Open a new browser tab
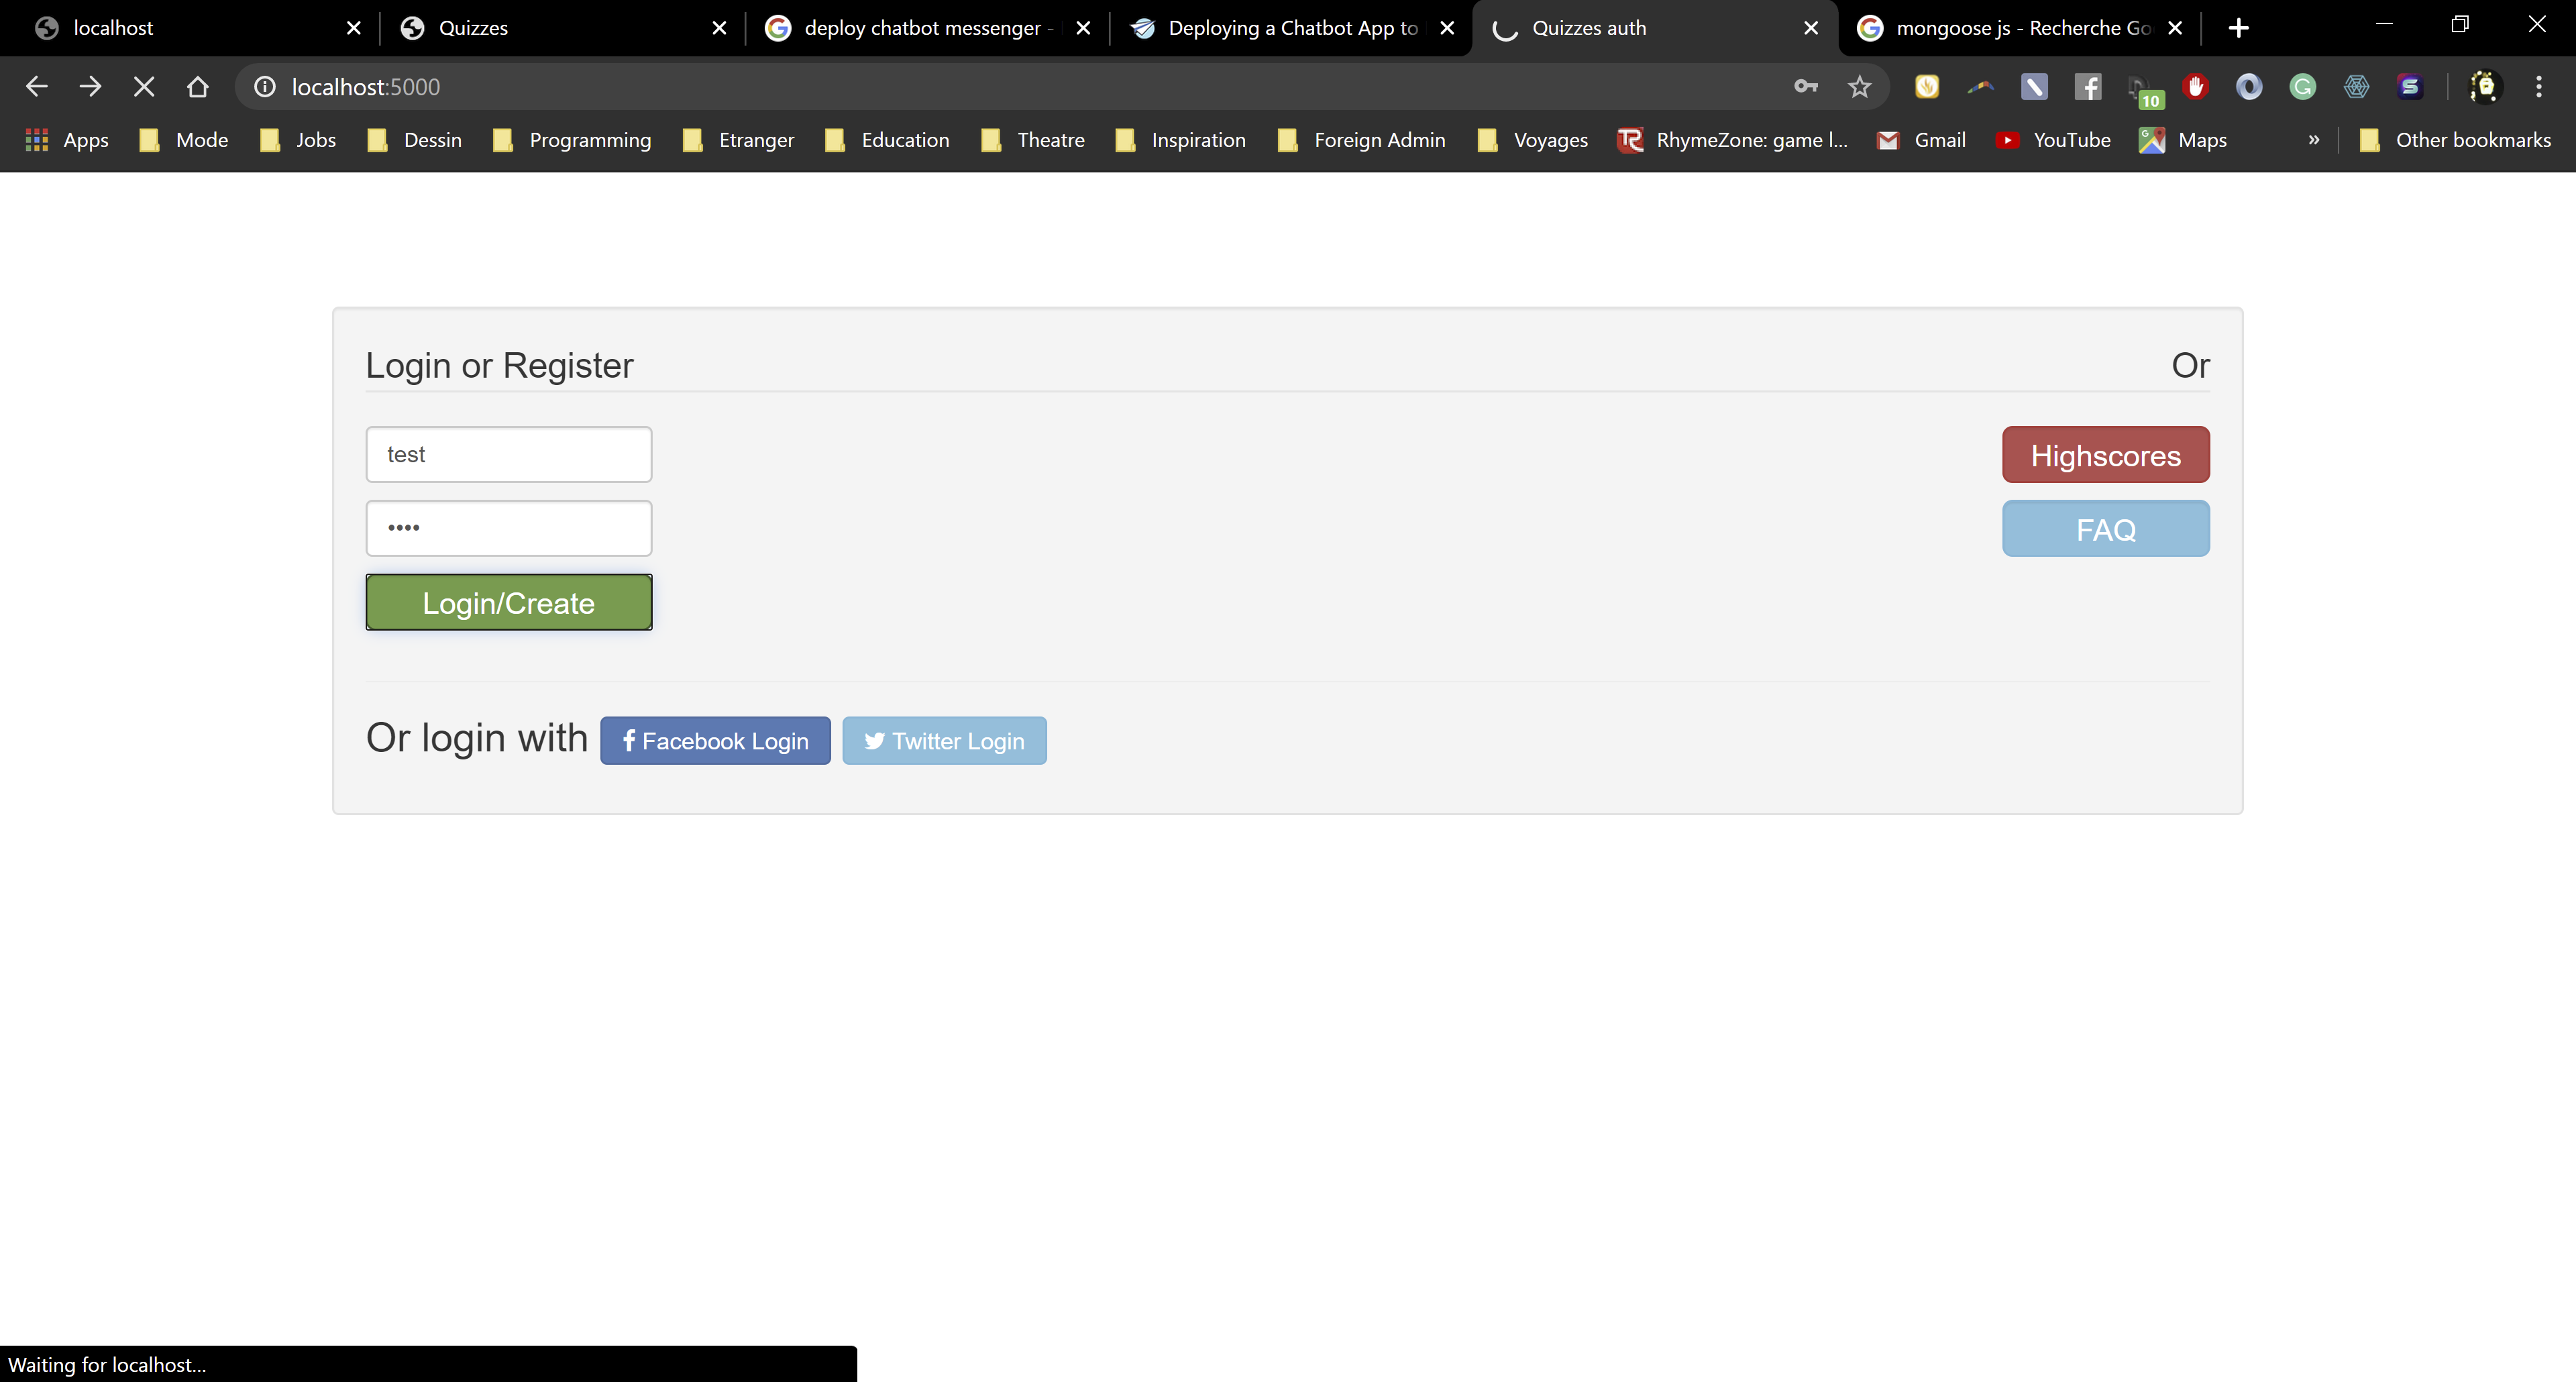 (x=2239, y=28)
